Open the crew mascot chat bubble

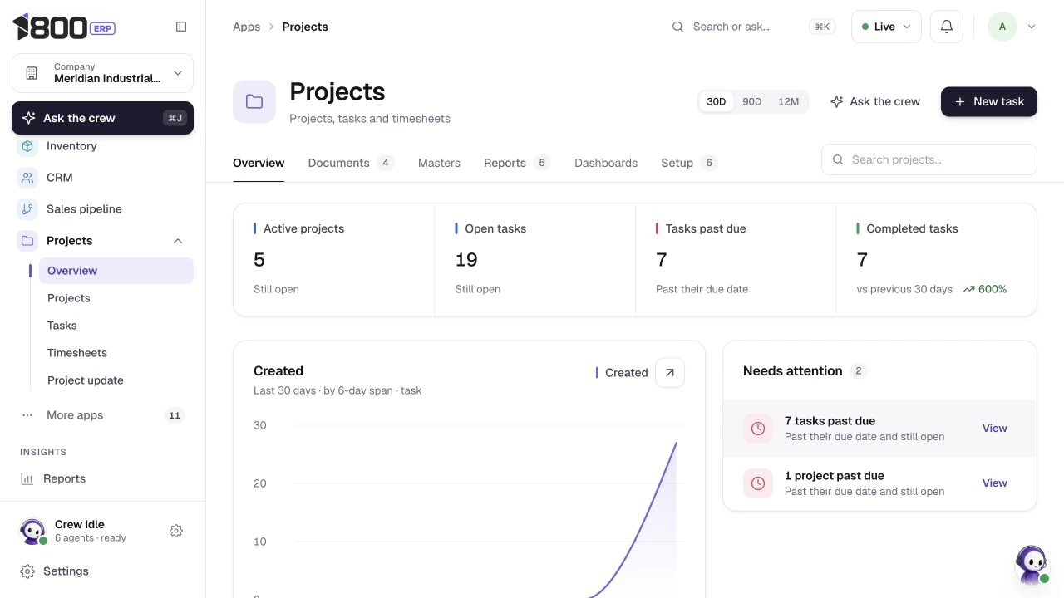[1032, 565]
